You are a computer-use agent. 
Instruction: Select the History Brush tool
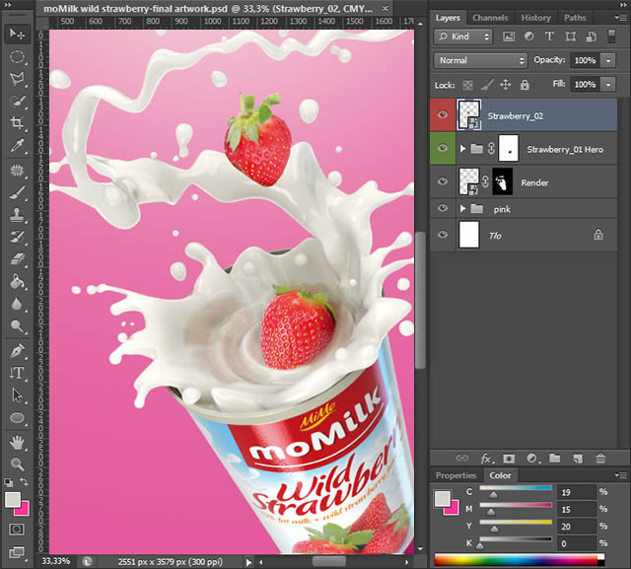click(17, 237)
